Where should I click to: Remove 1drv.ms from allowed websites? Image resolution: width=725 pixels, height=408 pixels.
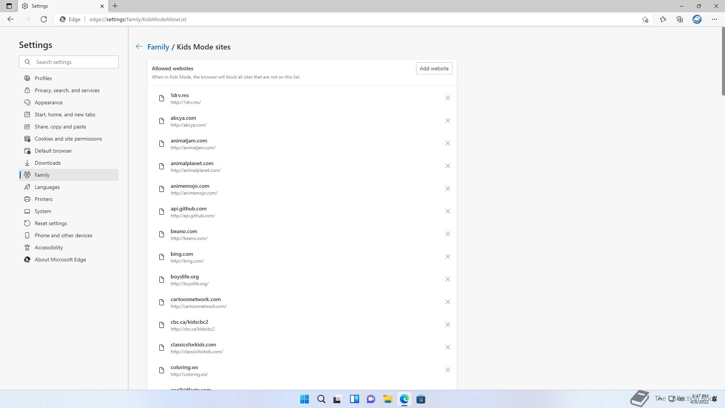(x=447, y=98)
